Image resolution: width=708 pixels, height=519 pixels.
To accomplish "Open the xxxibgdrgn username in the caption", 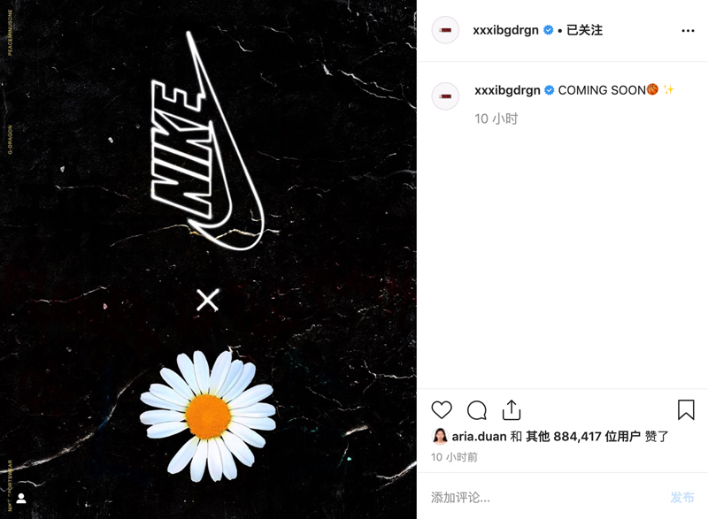I will 507,90.
